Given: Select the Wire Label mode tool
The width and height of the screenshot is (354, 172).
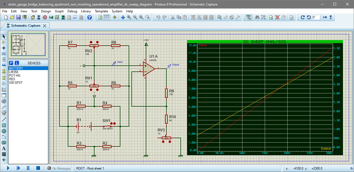Looking at the screenshot, I should point(4,54).
